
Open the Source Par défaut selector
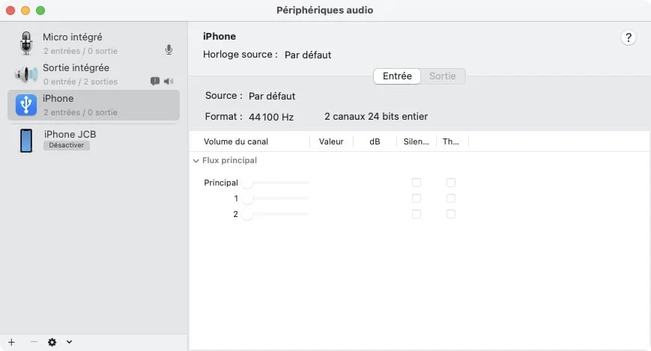(x=272, y=96)
